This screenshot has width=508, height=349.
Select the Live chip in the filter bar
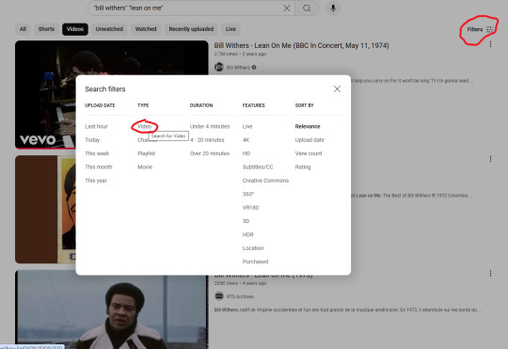coord(230,29)
